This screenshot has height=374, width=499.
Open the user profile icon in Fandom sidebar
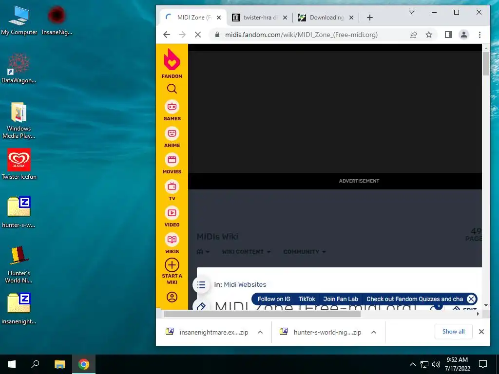tap(172, 297)
